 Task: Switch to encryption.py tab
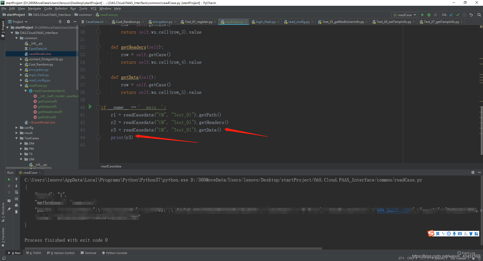162,22
